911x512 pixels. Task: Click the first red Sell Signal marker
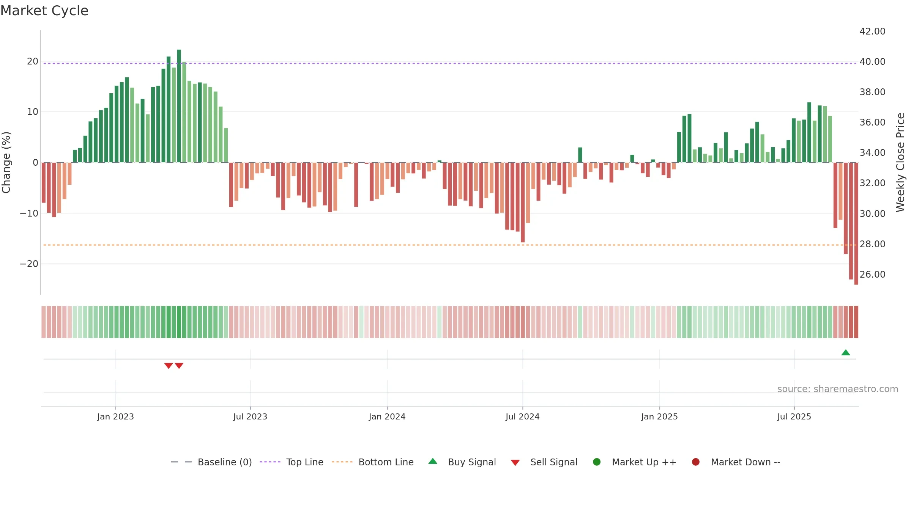[x=169, y=366]
